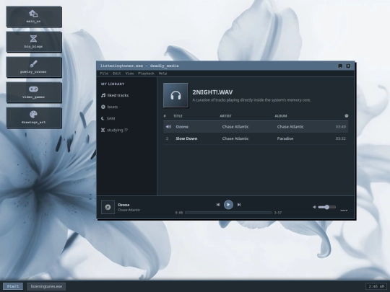Click the Ozone now playing title

pos(123,205)
